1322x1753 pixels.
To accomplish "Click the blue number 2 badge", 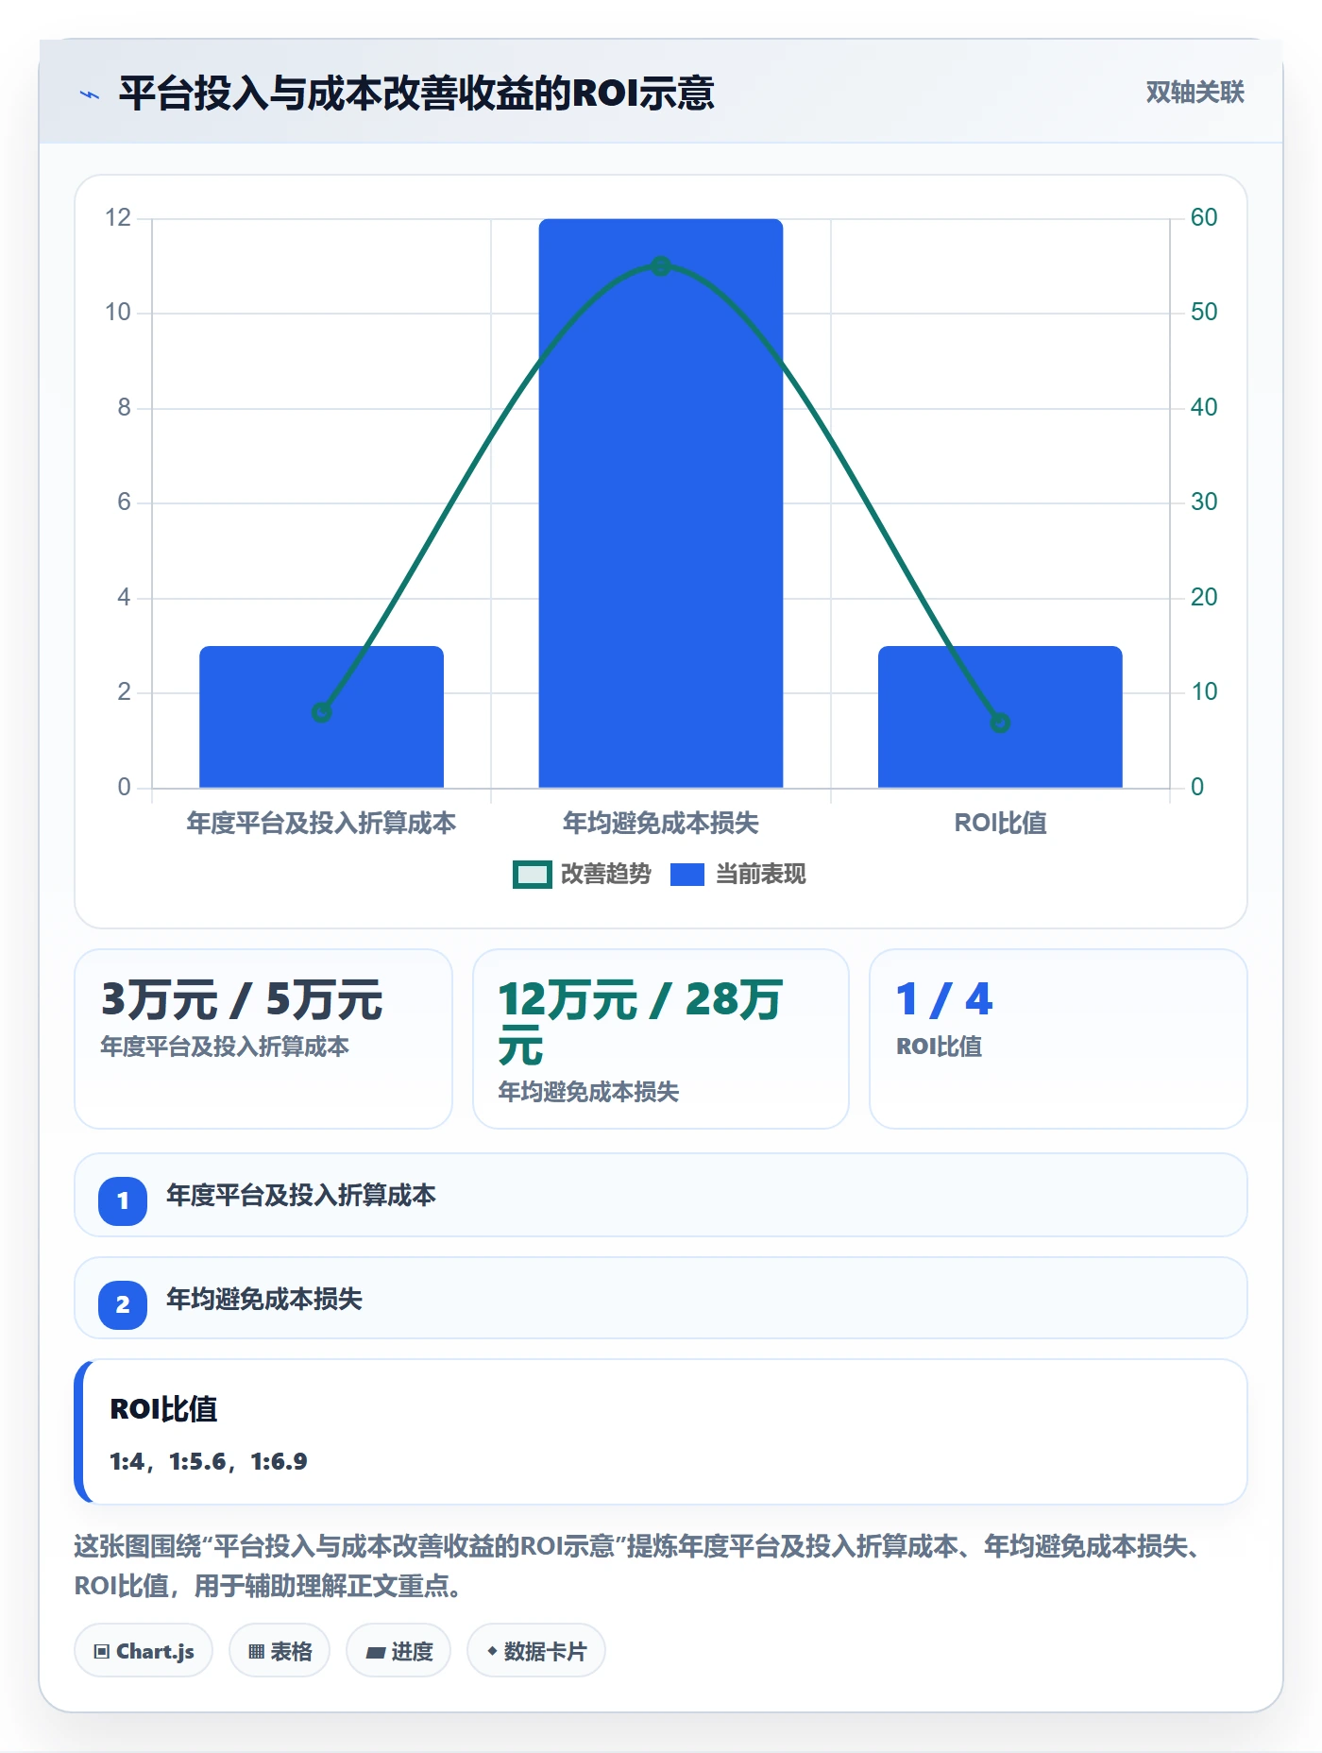I will pos(123,1304).
